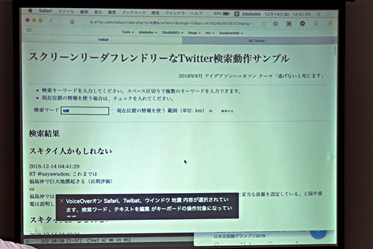Image resolution: width=373 pixels, height=249 pixels.
Task: Click the dark checkmark extension icon
Action: click(302, 23)
